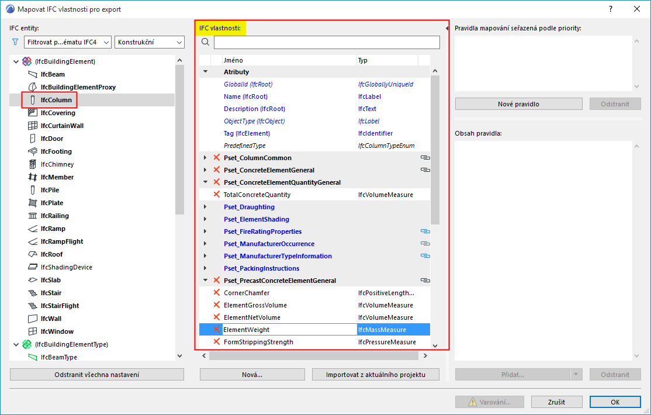This screenshot has width=651, height=415.
Task: Click the IfcWindow icon
Action: pyautogui.click(x=32, y=332)
